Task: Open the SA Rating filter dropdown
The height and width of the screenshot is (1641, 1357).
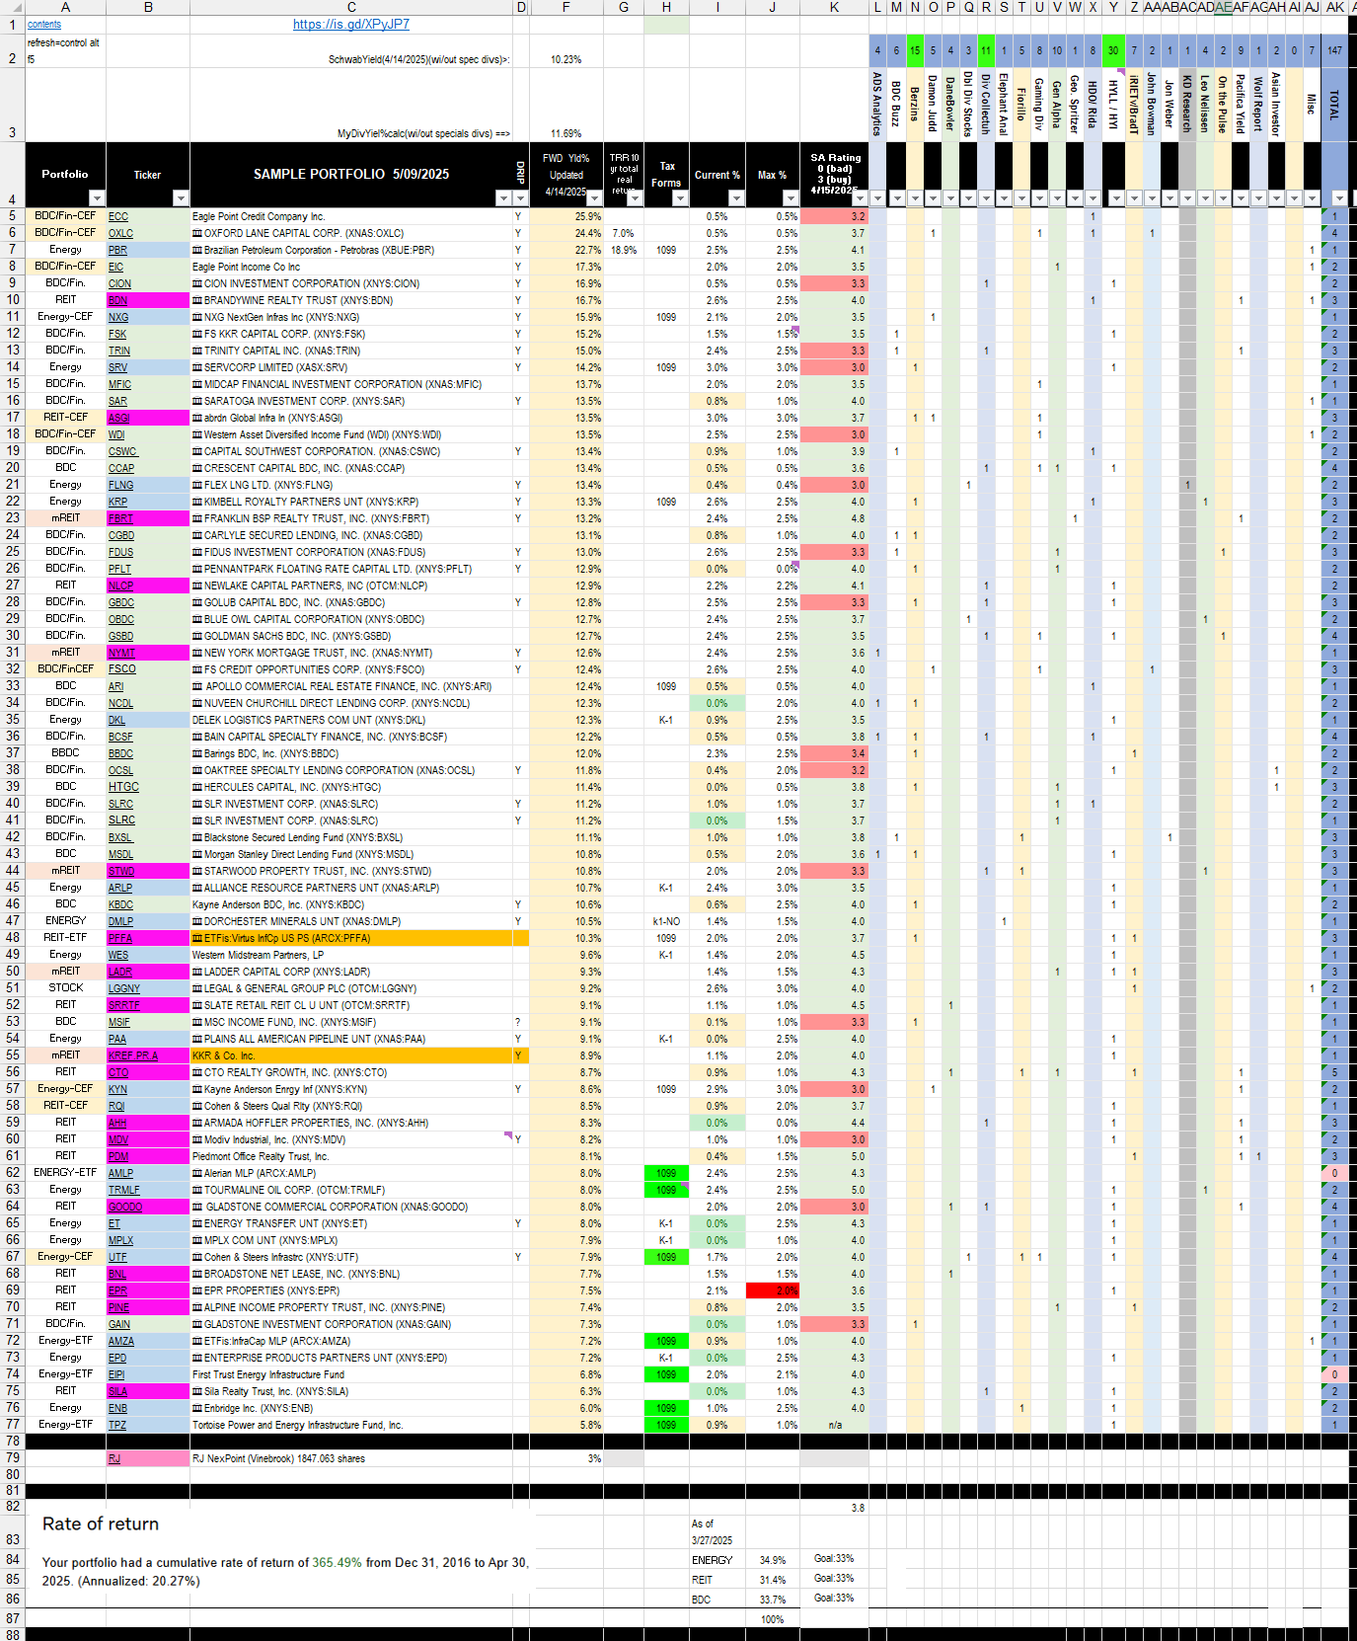Action: 861,198
